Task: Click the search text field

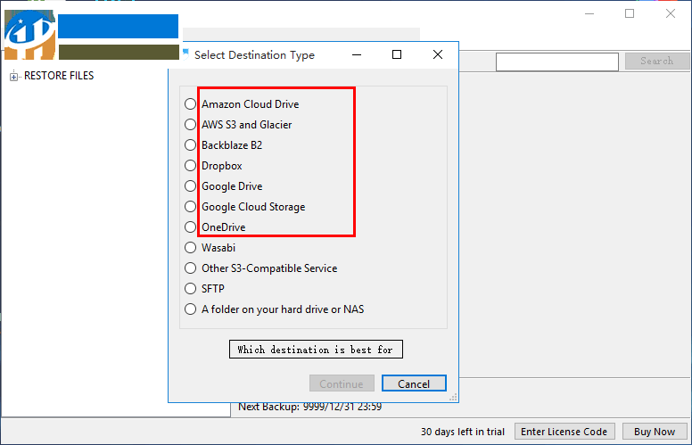Action: tap(556, 62)
